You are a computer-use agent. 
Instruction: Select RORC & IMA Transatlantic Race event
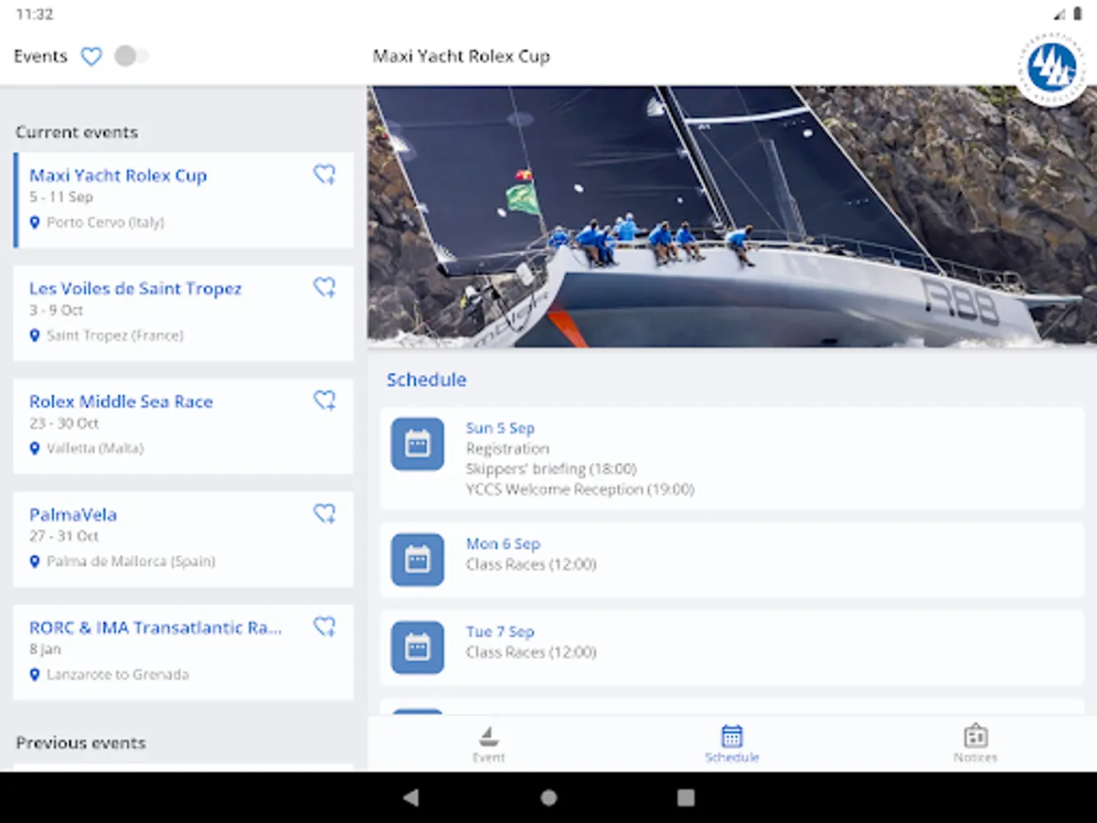click(x=183, y=652)
